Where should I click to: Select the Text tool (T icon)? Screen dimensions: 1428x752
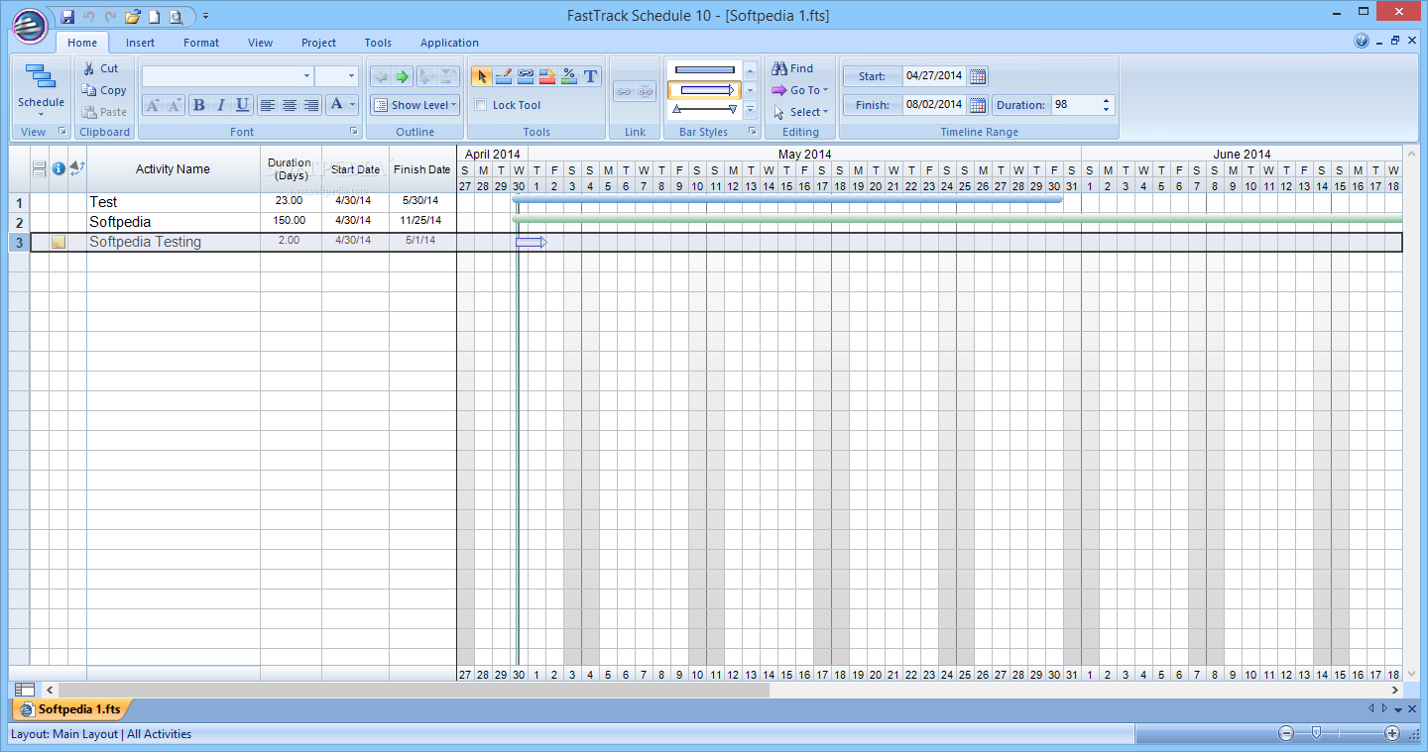(591, 76)
